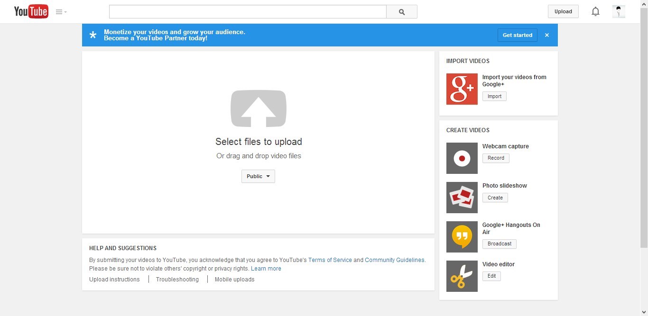This screenshot has height=316, width=648.
Task: Click Get started in the banner
Action: point(518,35)
